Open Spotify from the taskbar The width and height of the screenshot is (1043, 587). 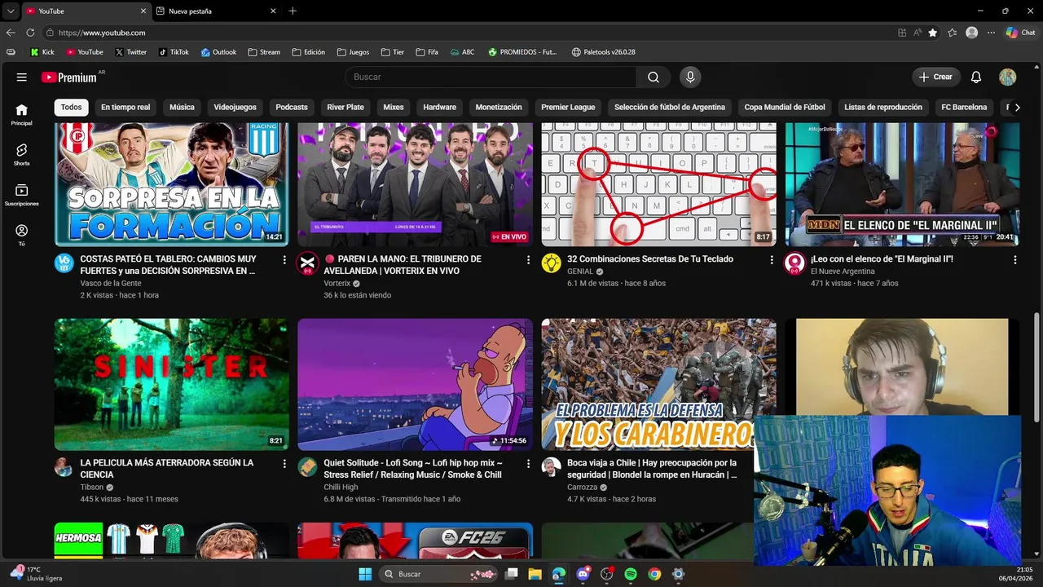631,574
